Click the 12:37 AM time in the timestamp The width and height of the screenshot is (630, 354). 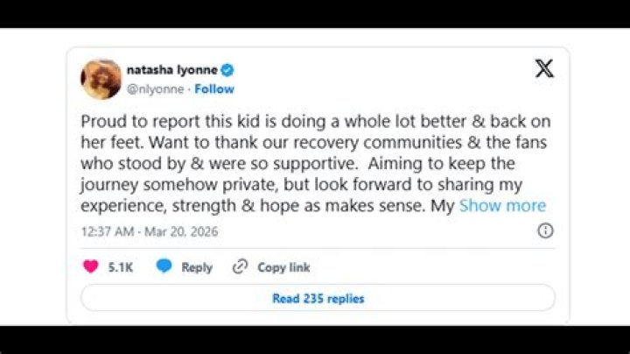click(x=108, y=231)
